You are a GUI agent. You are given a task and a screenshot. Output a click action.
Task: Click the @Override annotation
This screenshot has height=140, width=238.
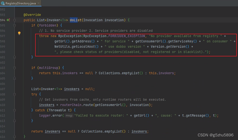(32, 15)
